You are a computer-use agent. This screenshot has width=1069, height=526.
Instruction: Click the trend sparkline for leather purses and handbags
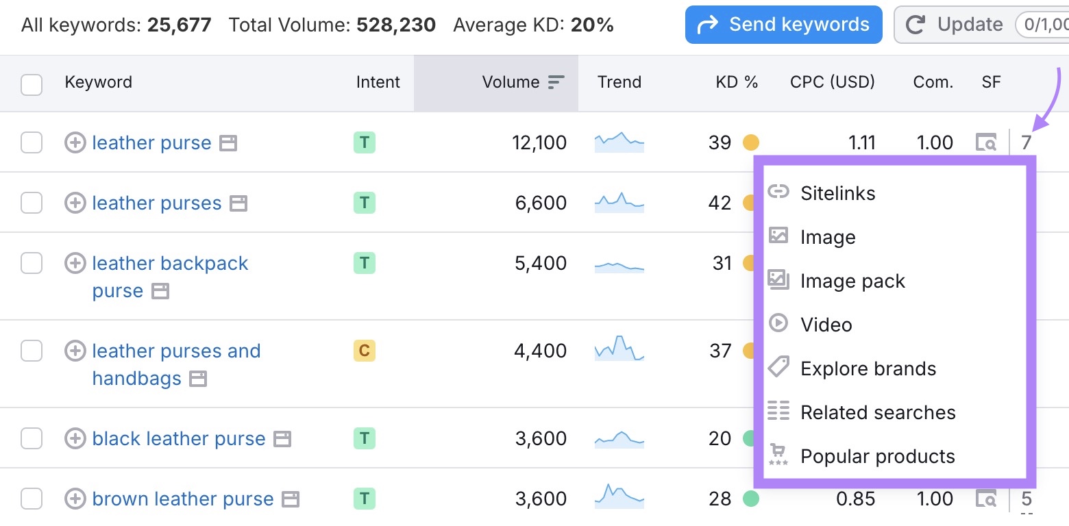[x=619, y=350]
